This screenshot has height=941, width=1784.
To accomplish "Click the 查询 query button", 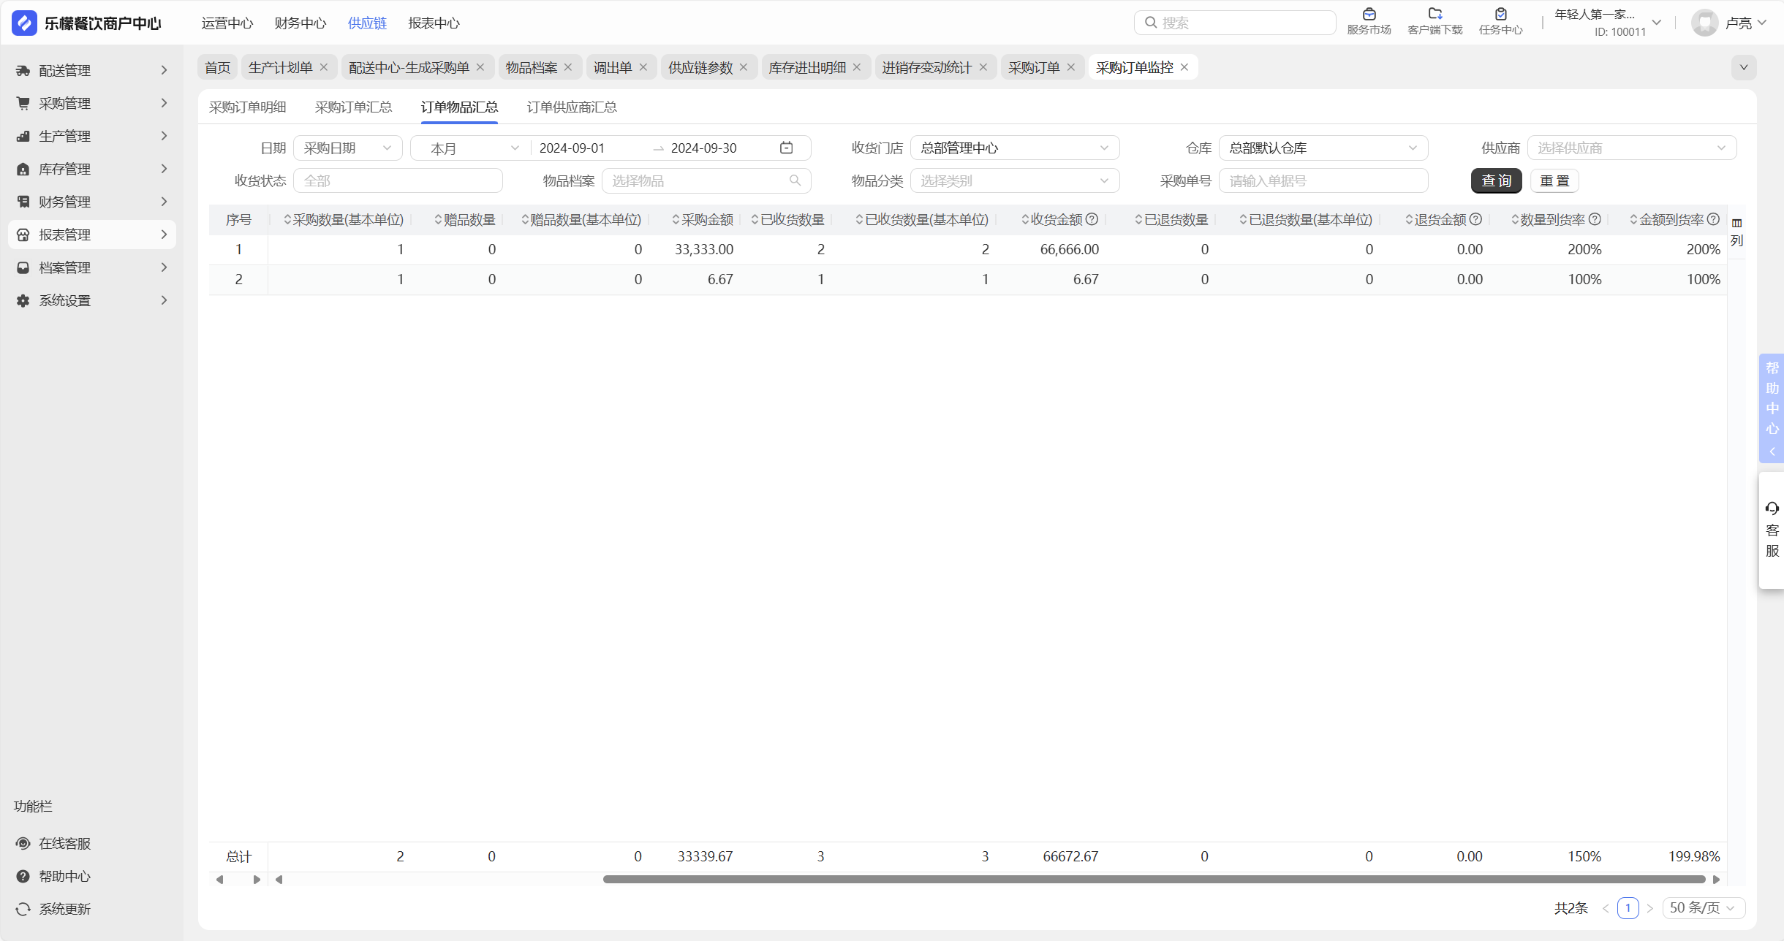I will [1496, 180].
